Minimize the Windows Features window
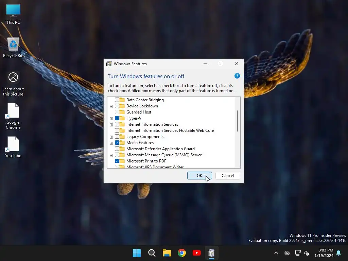The image size is (348, 261). (205, 64)
